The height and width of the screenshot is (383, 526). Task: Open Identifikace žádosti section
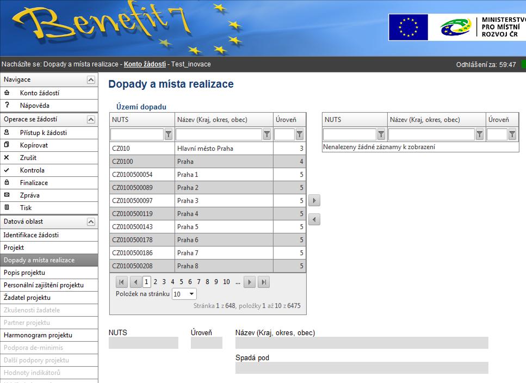tap(49, 235)
